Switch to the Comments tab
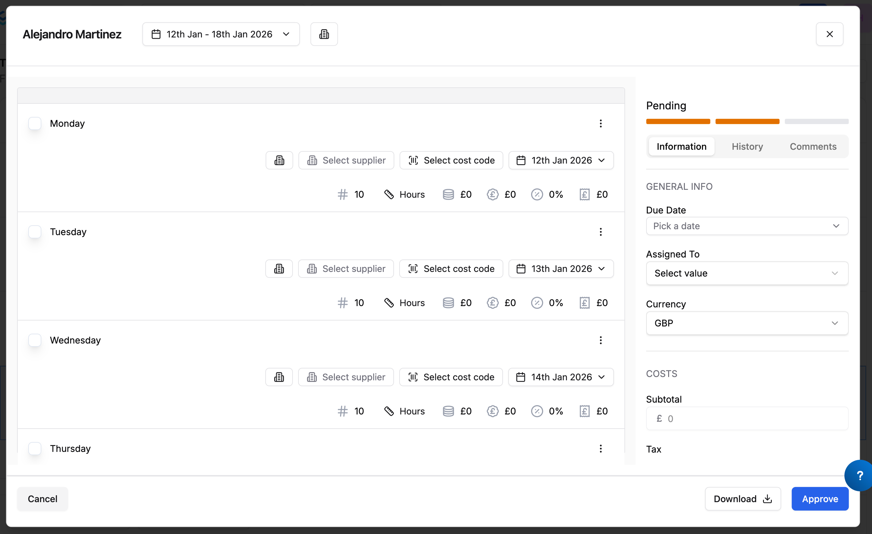 click(x=813, y=146)
